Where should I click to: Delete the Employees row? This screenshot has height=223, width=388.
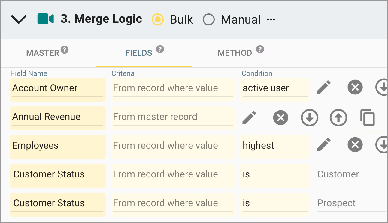(355, 145)
